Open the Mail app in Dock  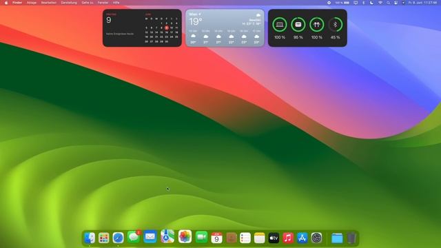coord(150,237)
